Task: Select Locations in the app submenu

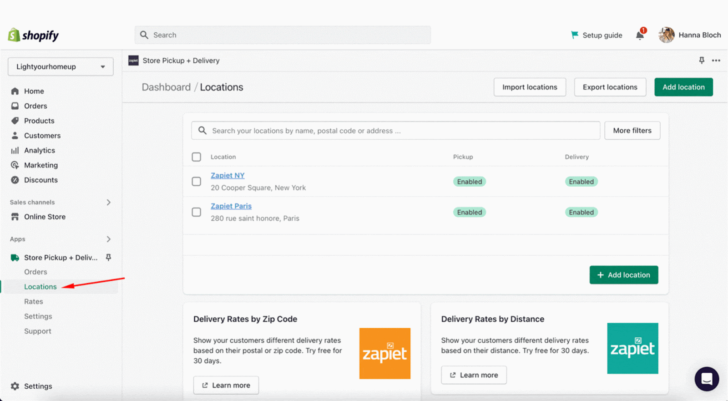Action: coord(40,287)
